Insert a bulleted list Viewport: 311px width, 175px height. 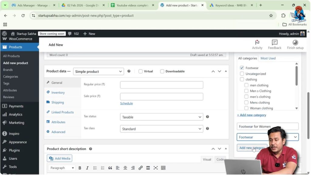95,168
